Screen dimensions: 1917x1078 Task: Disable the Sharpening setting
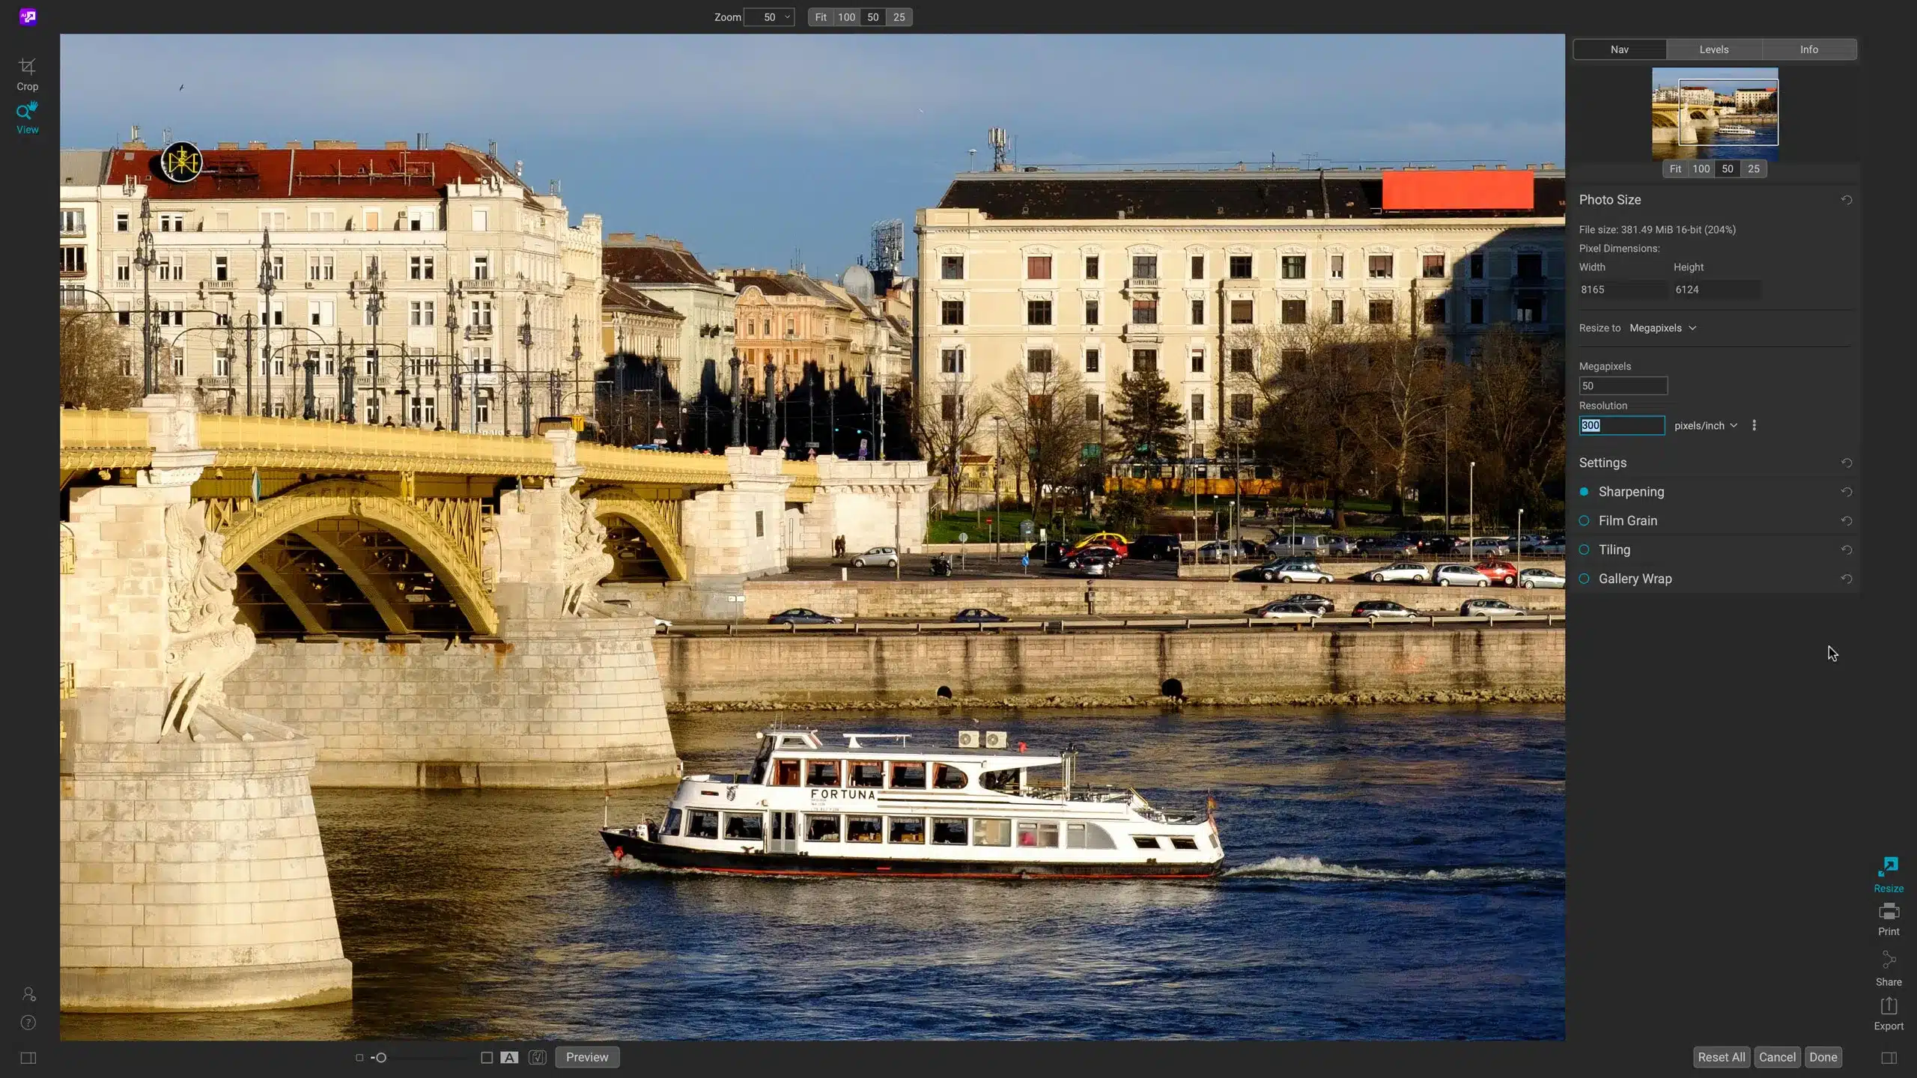tap(1584, 492)
